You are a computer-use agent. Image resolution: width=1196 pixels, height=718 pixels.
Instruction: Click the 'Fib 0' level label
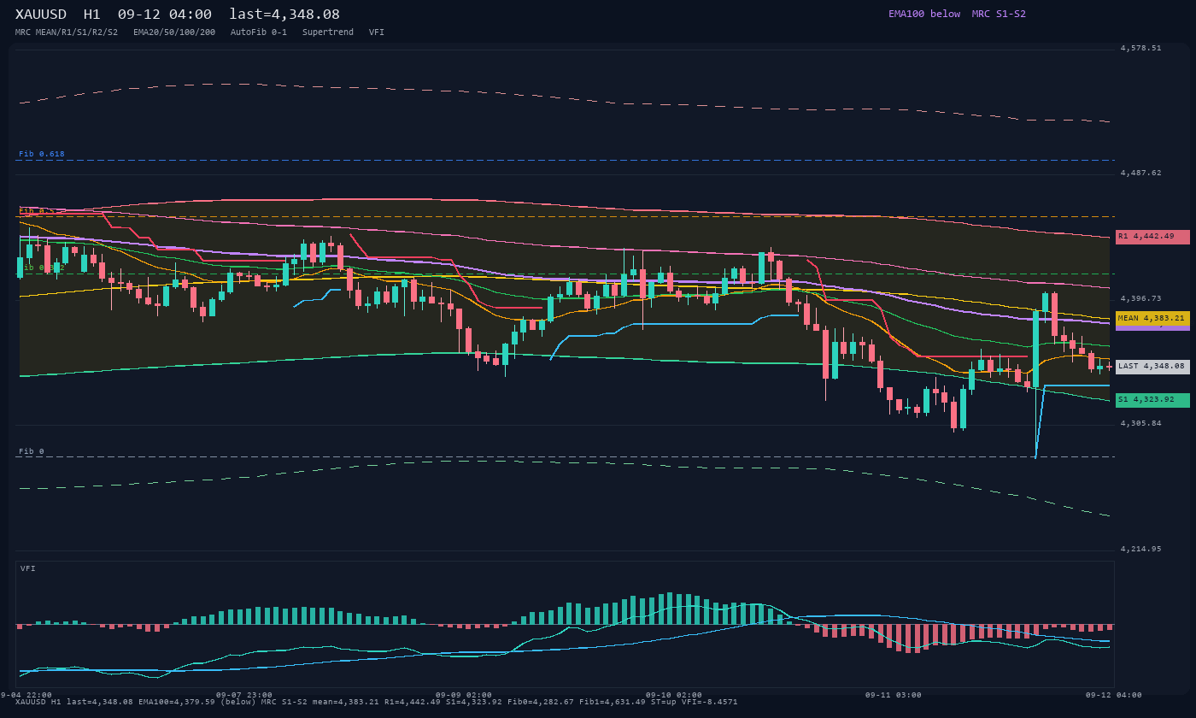pyautogui.click(x=32, y=451)
